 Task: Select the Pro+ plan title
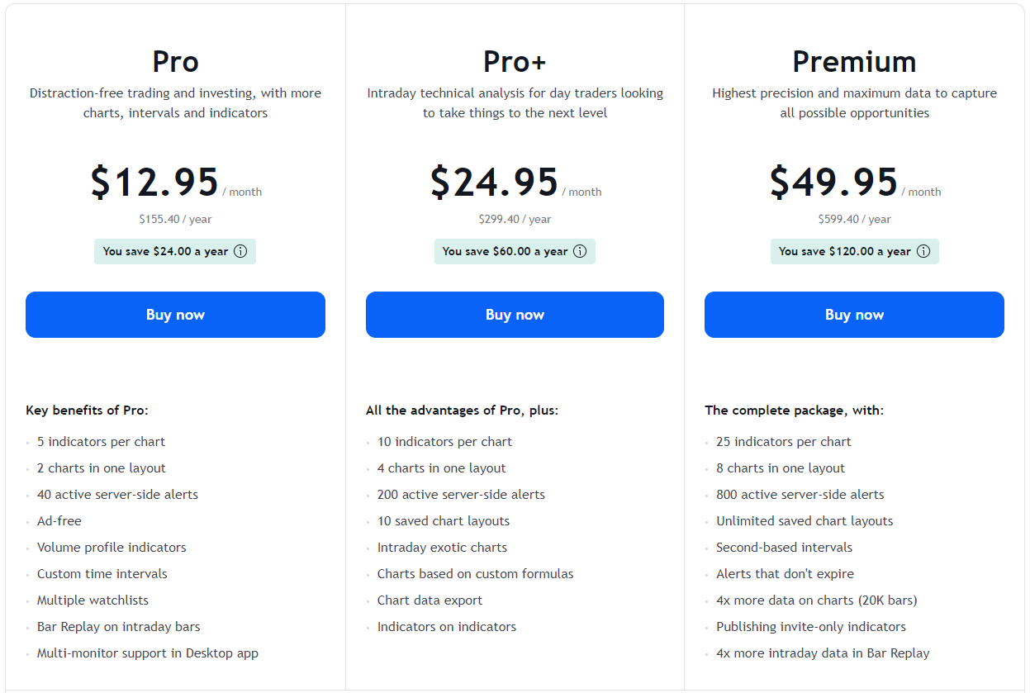pos(515,61)
